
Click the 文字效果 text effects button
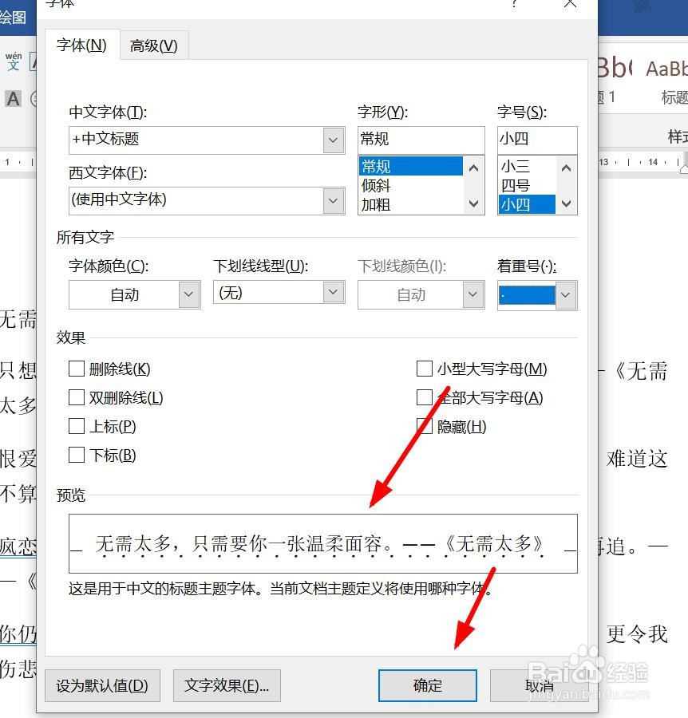pos(227,685)
